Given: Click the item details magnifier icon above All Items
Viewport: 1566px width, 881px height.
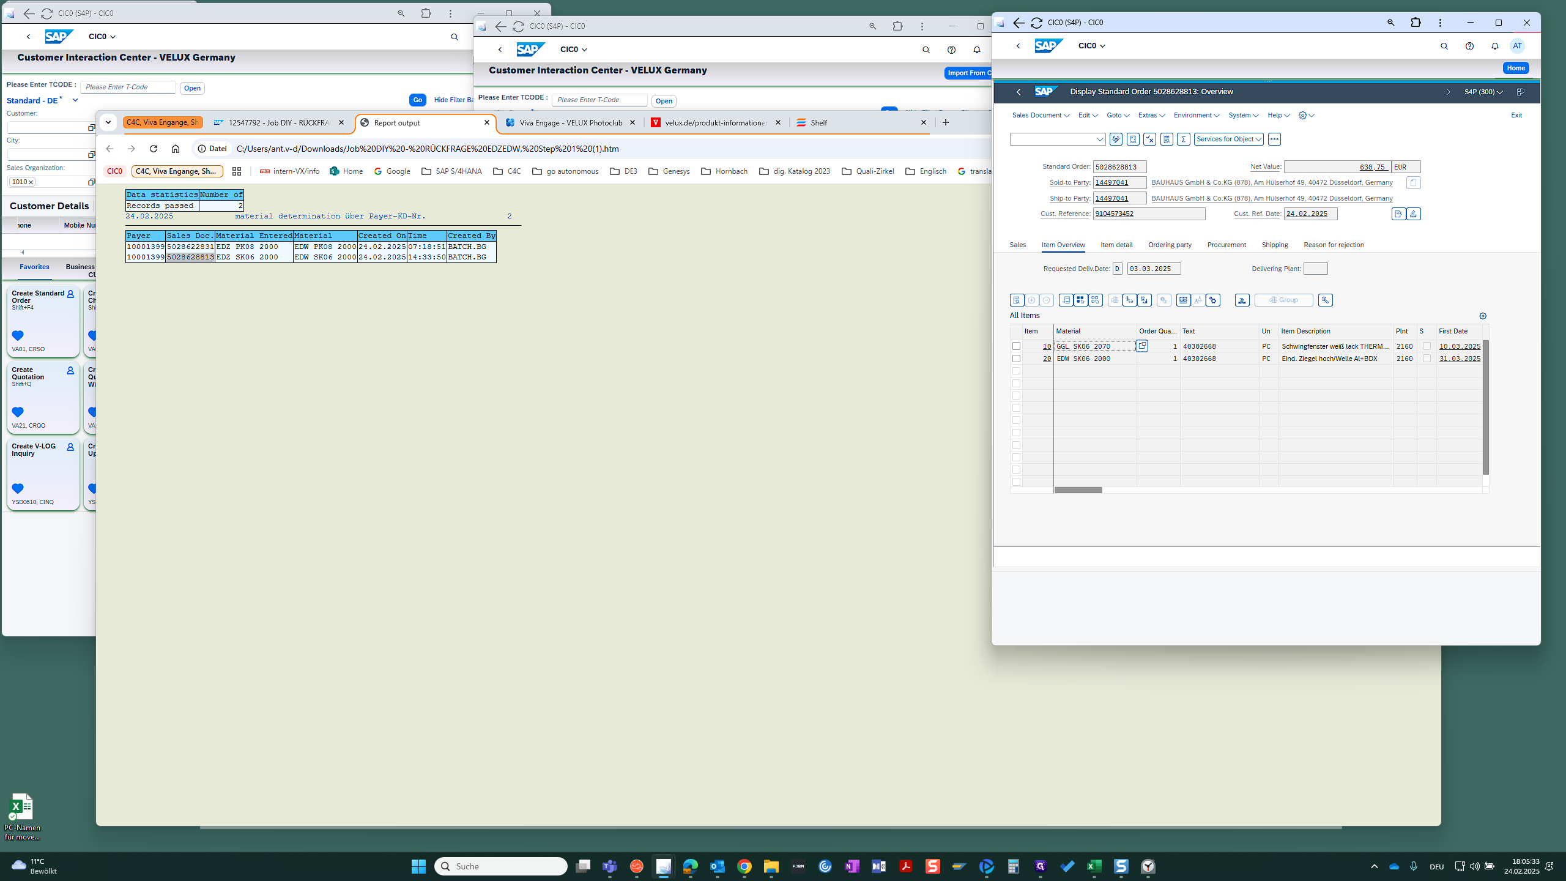Looking at the screenshot, I should [x=1017, y=300].
